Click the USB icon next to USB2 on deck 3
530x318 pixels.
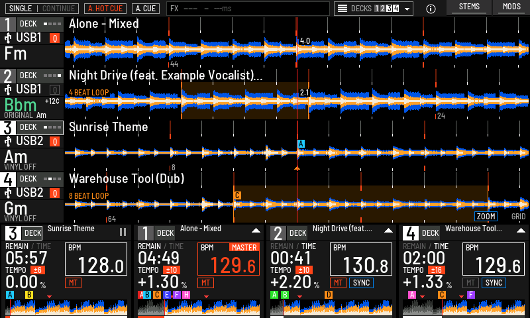coord(8,141)
